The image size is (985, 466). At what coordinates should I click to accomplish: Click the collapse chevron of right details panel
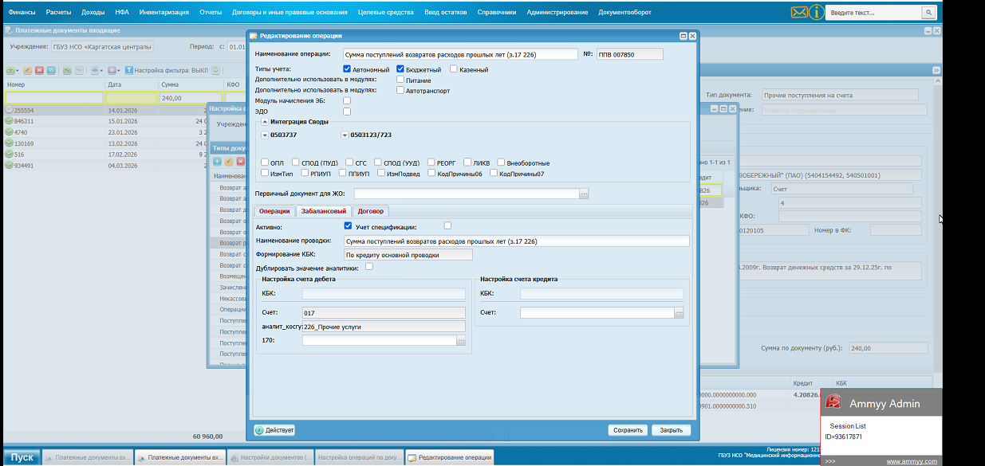pos(936,70)
